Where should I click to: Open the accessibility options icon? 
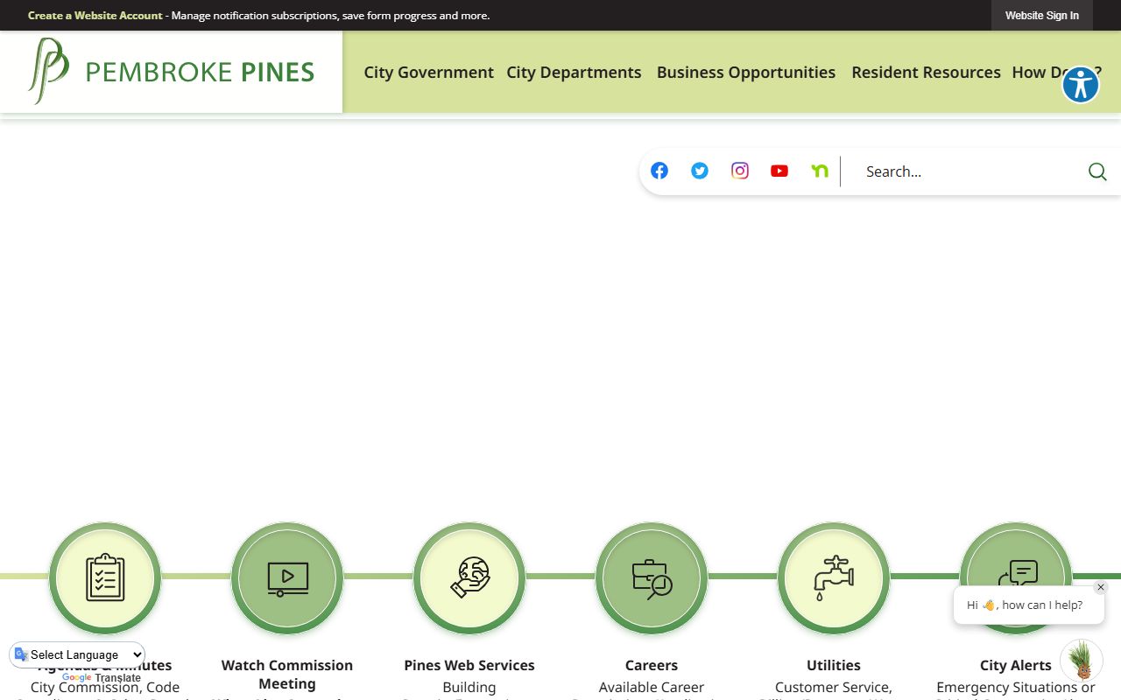pyautogui.click(x=1081, y=85)
